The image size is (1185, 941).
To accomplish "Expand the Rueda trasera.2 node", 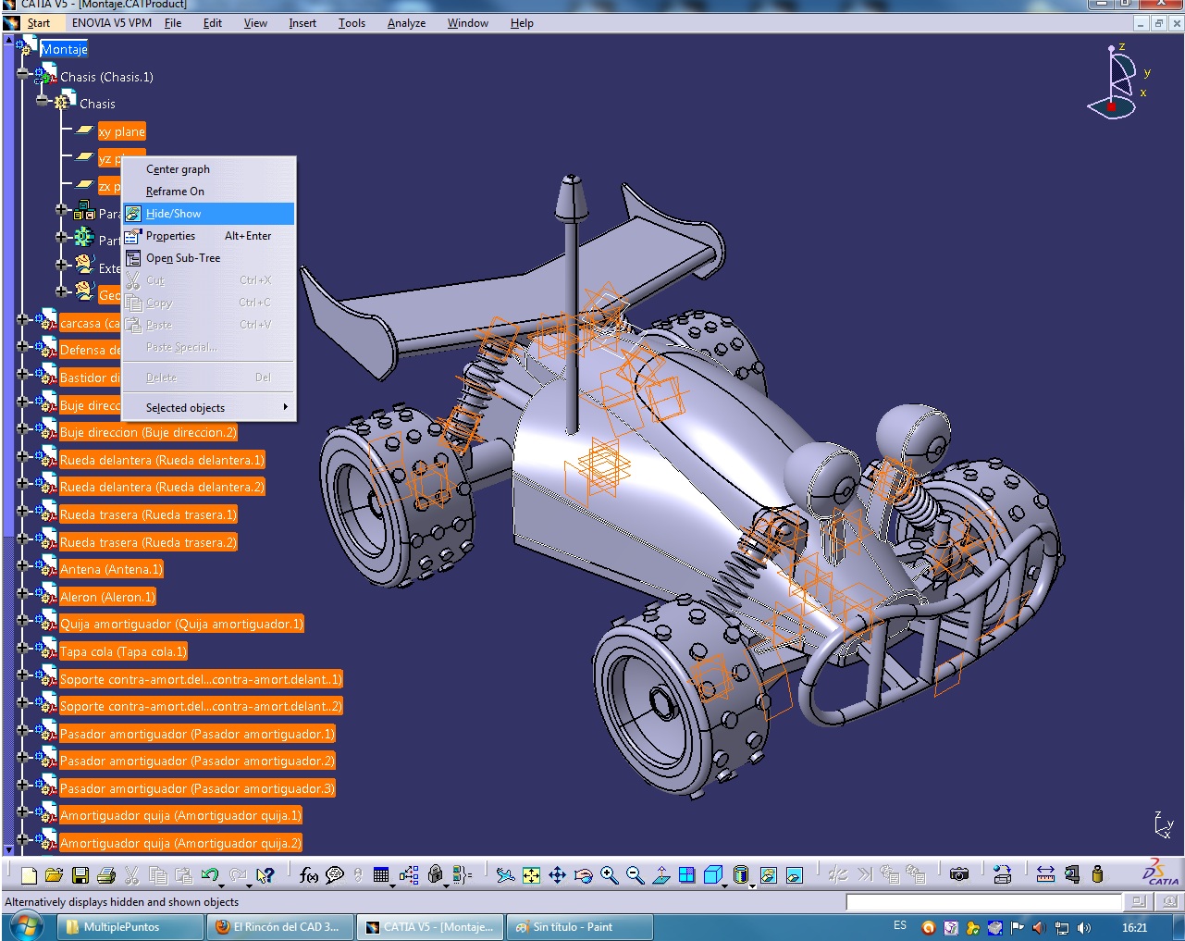I will point(22,539).
